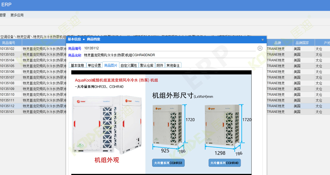Select product row 10135106
The height and width of the screenshot is (175, 330).
tap(33, 72)
